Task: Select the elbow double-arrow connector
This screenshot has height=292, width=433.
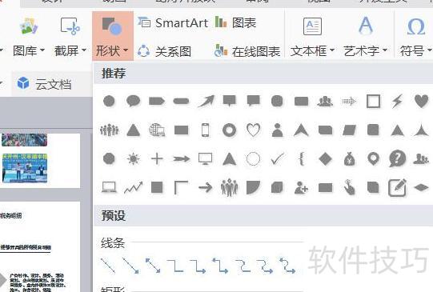Action: 220,266
